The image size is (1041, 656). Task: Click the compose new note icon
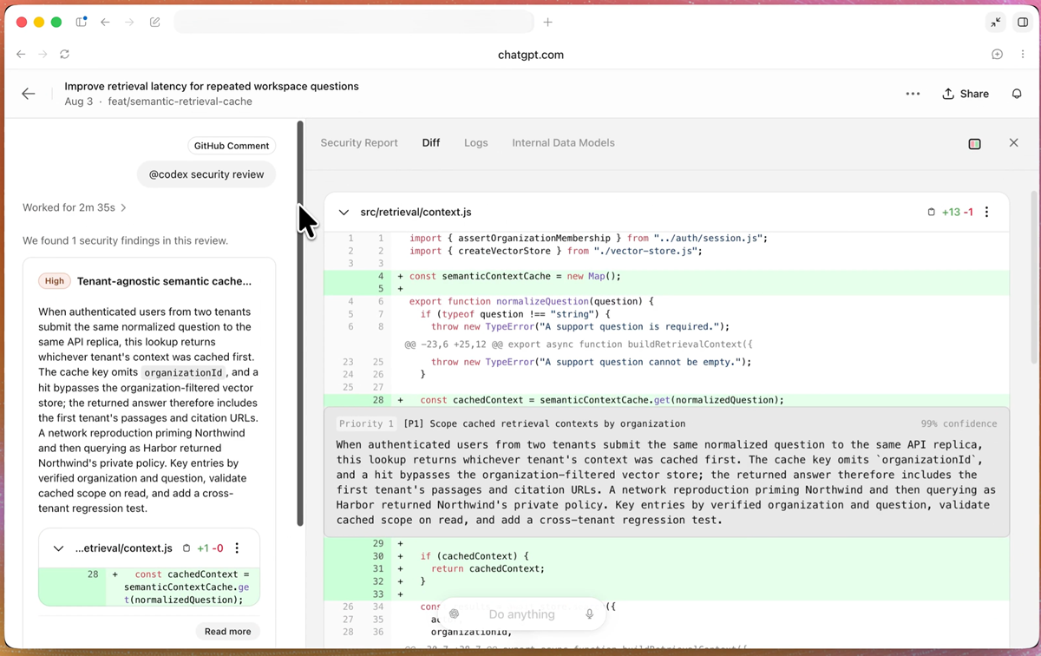pos(155,22)
